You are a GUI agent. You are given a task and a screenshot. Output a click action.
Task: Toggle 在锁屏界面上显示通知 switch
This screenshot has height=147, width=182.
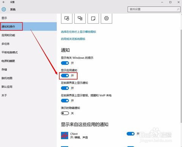65,88
